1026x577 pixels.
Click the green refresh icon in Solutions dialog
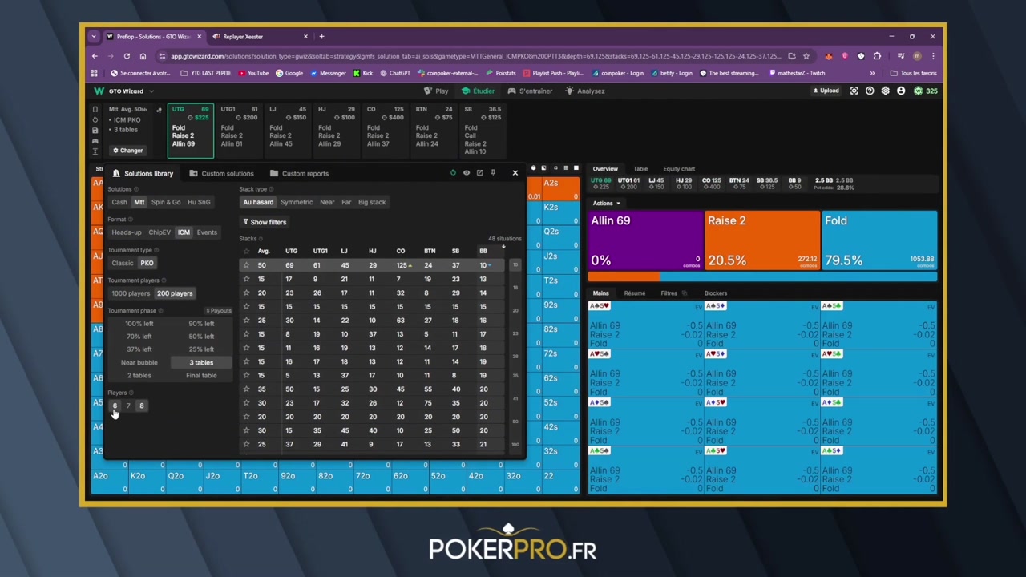(453, 173)
